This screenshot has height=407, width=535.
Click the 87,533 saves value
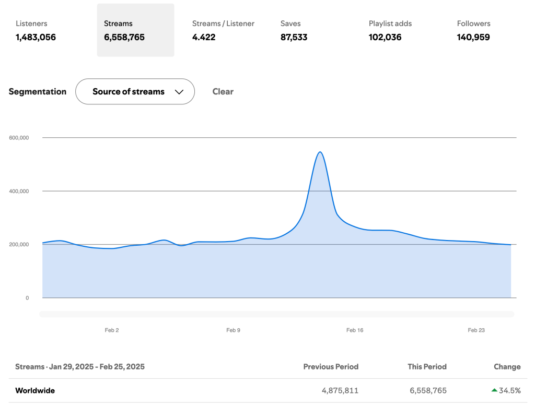[x=294, y=37]
